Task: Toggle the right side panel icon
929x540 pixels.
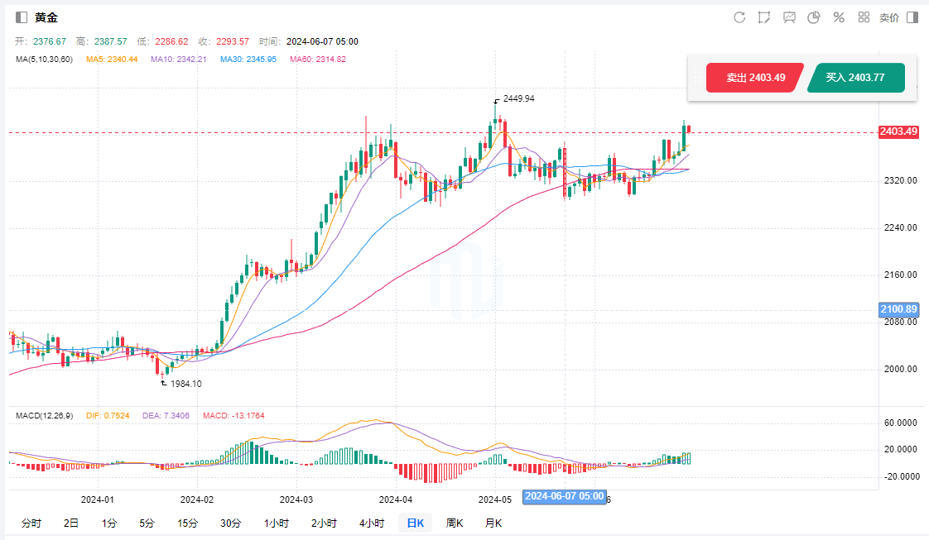Action: click(912, 17)
